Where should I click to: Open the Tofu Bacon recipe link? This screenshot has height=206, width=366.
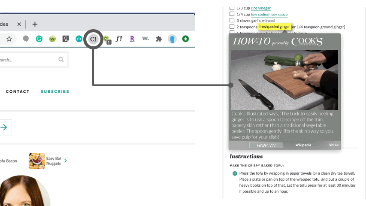[9, 161]
